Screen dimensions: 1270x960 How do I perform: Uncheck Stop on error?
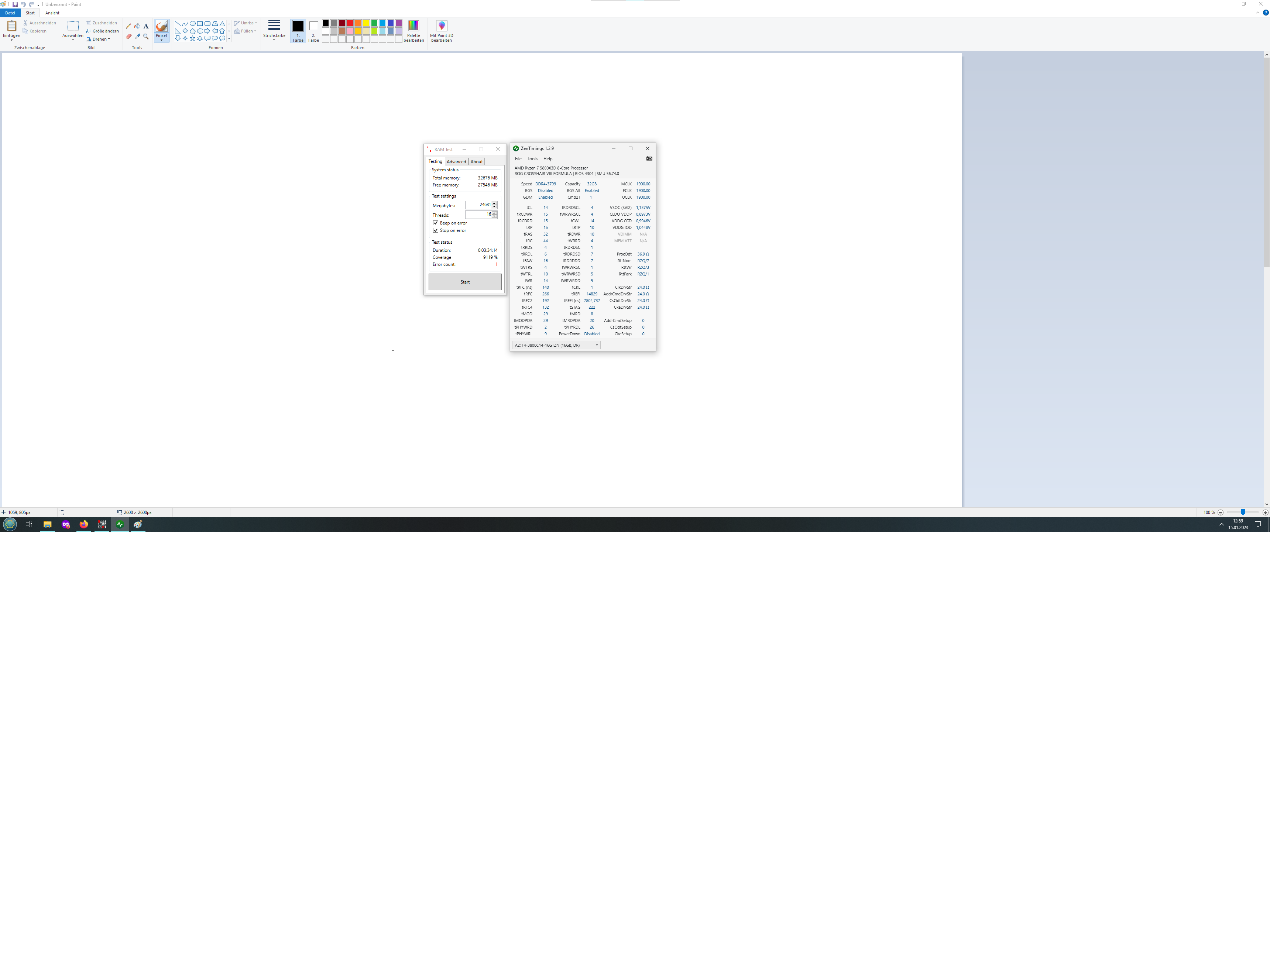click(x=436, y=230)
